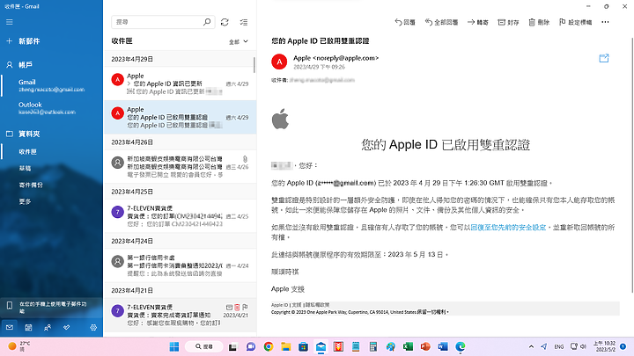Open Windows Start menu
The height and width of the screenshot is (356, 634).
(173, 346)
